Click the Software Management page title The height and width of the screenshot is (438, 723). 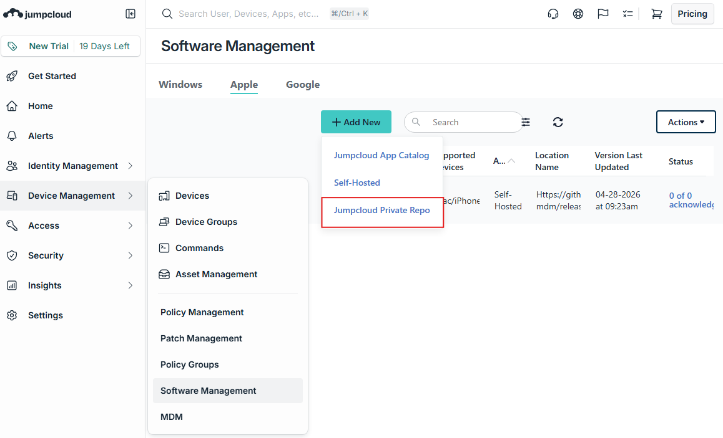pyautogui.click(x=237, y=46)
